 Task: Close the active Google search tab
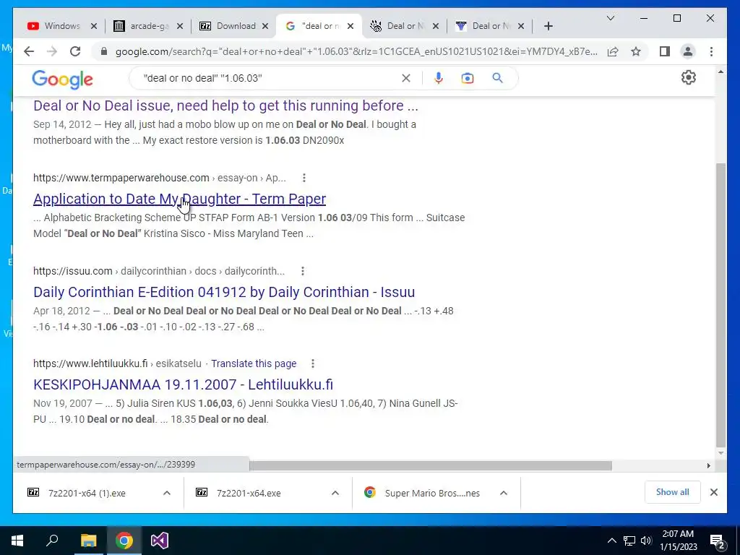pyautogui.click(x=350, y=26)
